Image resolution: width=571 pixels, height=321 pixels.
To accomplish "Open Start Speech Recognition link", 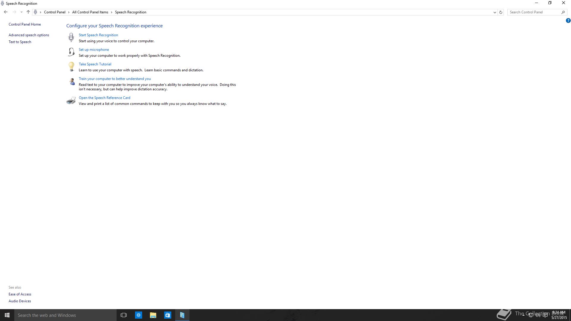I will (x=98, y=35).
